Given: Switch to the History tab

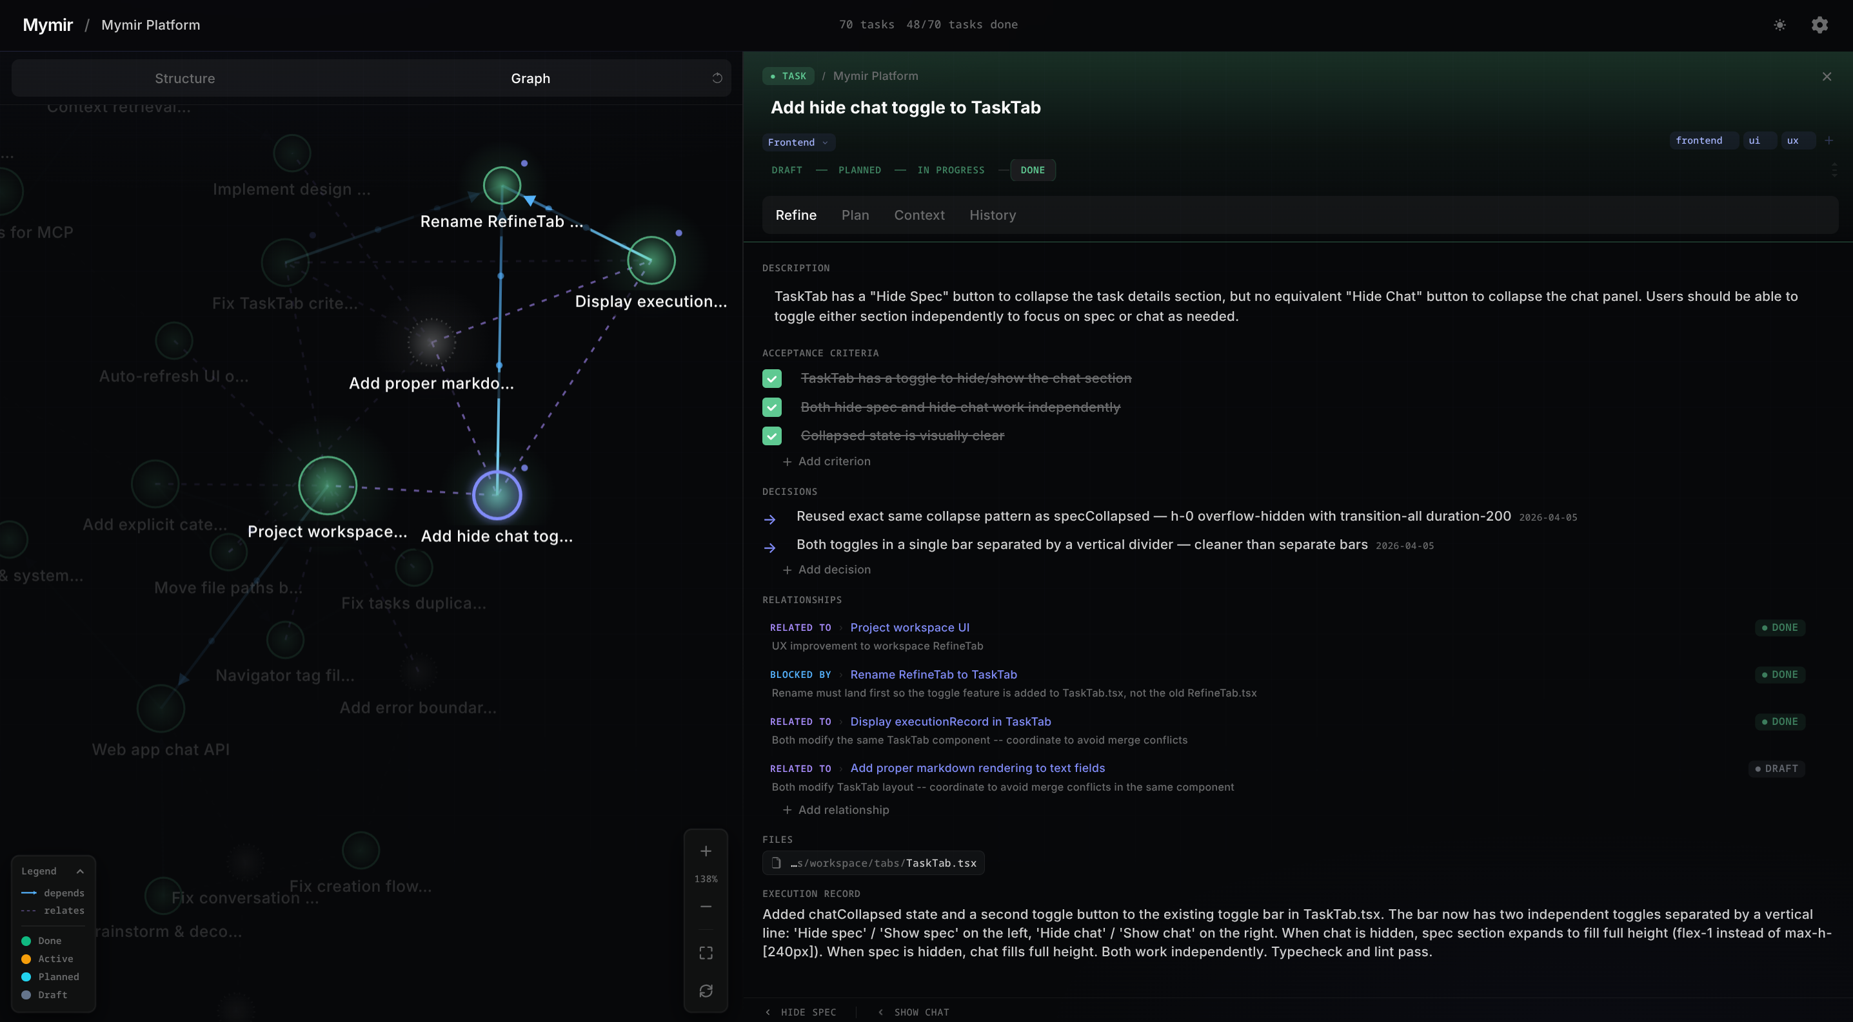Looking at the screenshot, I should (x=992, y=215).
